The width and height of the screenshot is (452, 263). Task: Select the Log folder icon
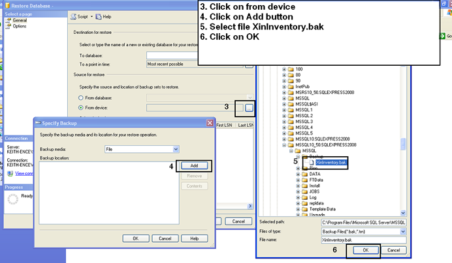point(304,197)
